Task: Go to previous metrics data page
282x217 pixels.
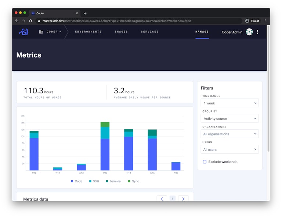Action: 162,199
